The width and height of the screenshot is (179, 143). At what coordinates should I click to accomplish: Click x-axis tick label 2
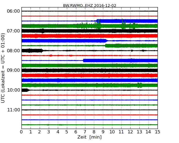click(x=39, y=132)
